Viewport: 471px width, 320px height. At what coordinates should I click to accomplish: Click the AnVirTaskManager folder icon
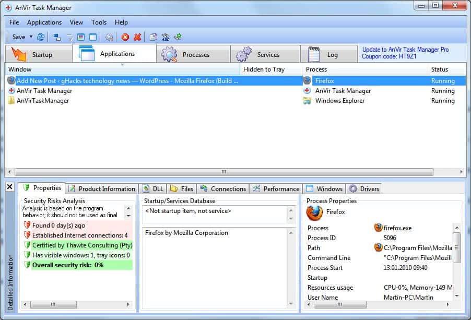point(11,100)
